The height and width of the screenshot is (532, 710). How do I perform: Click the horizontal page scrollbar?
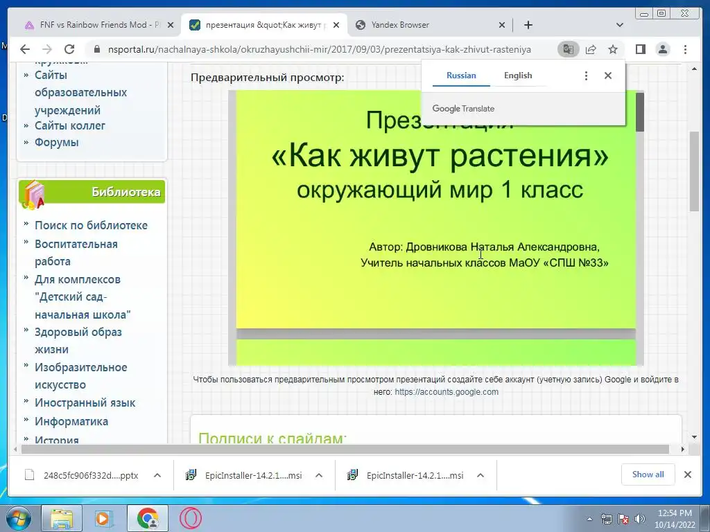pyautogui.click(x=345, y=449)
